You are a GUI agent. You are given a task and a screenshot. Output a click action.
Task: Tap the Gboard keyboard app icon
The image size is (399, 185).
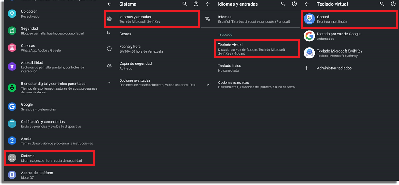[x=310, y=19]
